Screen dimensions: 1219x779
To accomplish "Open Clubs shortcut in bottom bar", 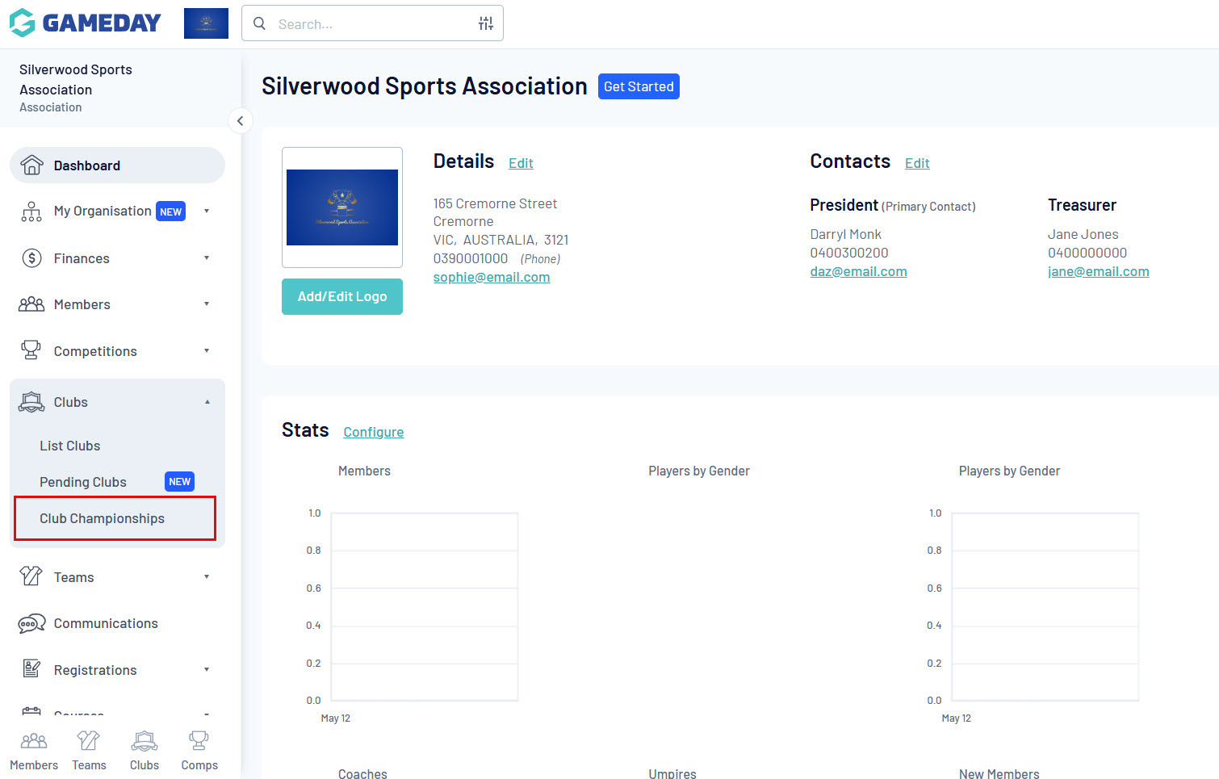I will (x=145, y=751).
